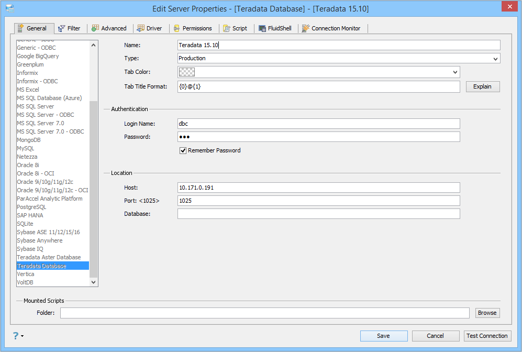
Task: Select Vertica in server list
Action: click(x=53, y=274)
